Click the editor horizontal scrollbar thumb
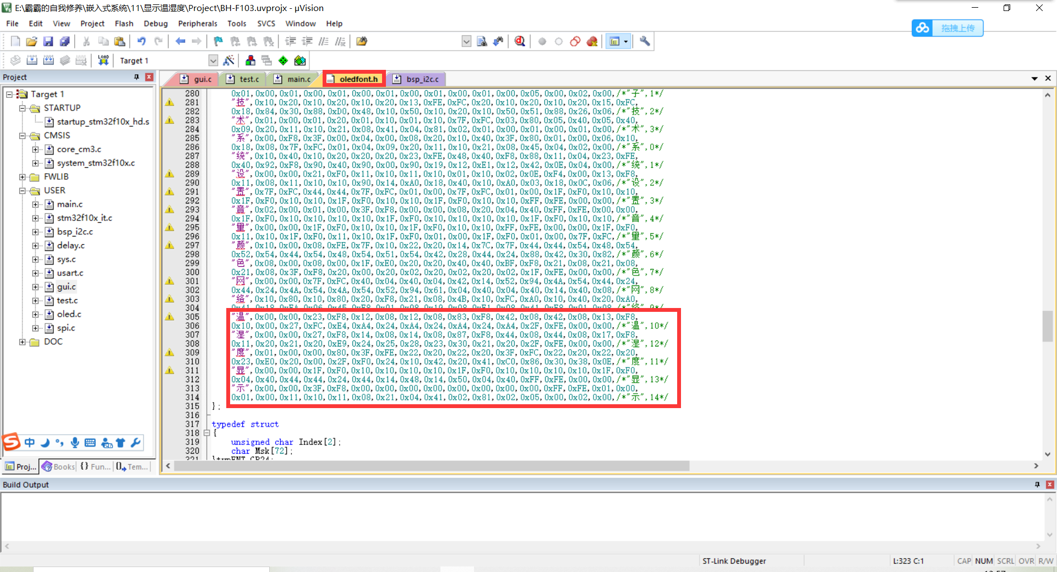 432,466
